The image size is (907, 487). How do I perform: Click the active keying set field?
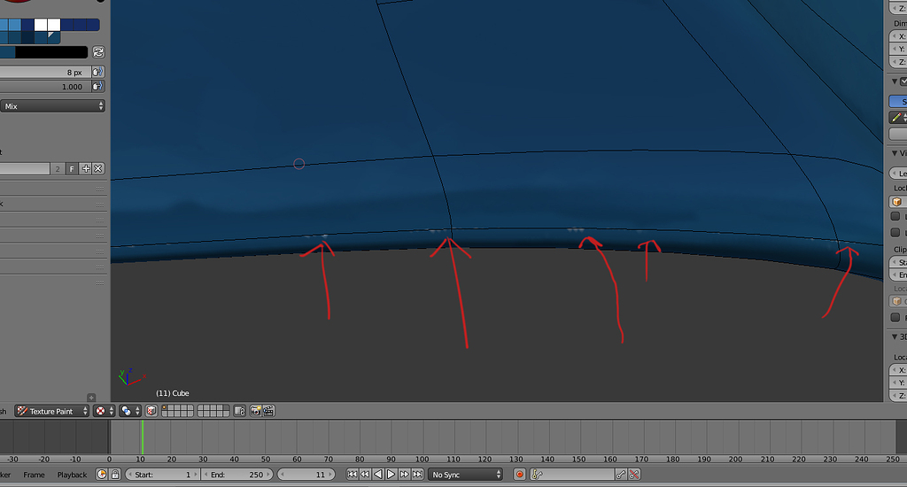(x=572, y=475)
